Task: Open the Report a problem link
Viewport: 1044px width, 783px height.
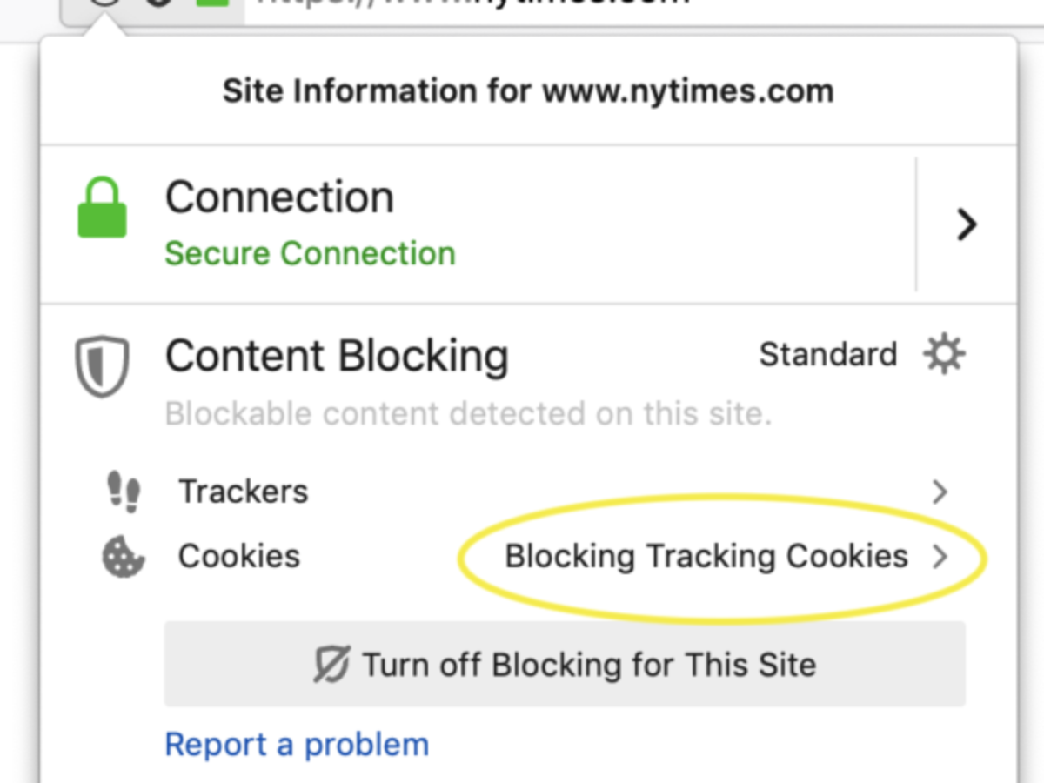Action: click(296, 744)
